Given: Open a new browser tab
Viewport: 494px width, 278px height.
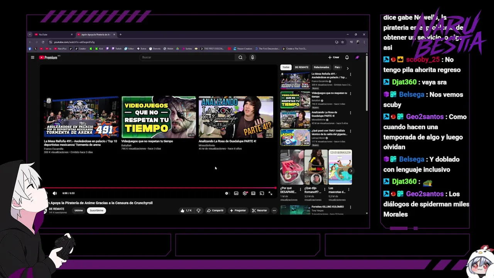Looking at the screenshot, I should coord(120,34).
